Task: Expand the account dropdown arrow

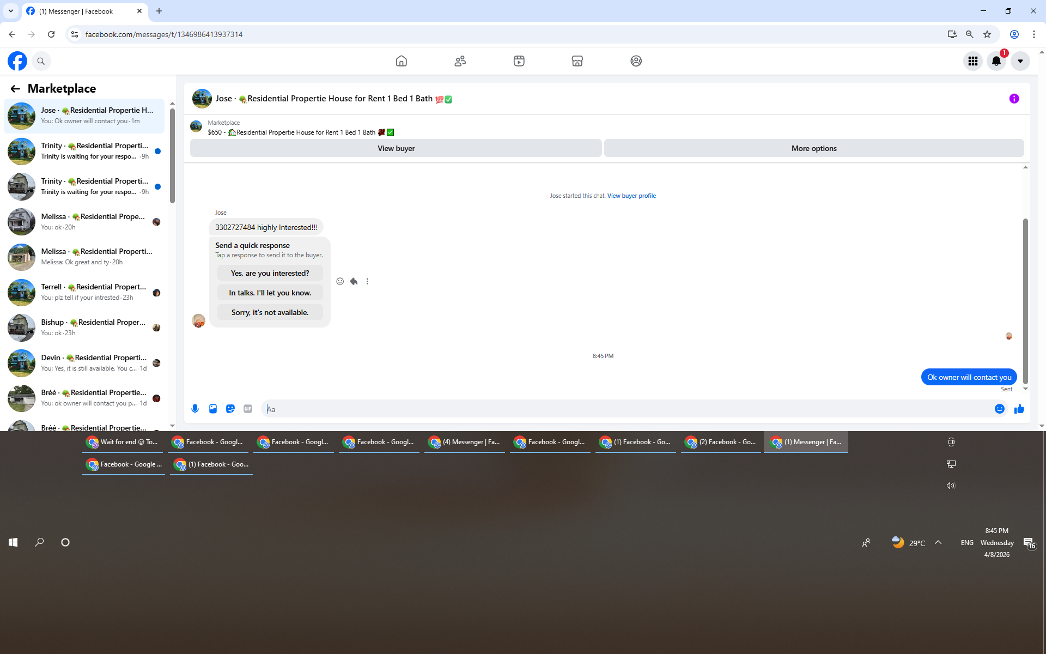Action: click(x=1020, y=61)
